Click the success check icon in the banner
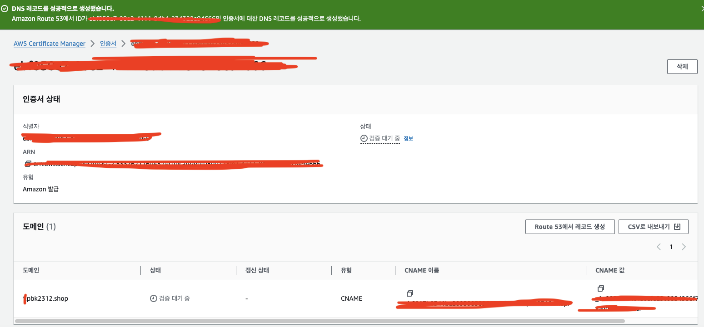Image resolution: width=704 pixels, height=327 pixels. click(x=5, y=9)
